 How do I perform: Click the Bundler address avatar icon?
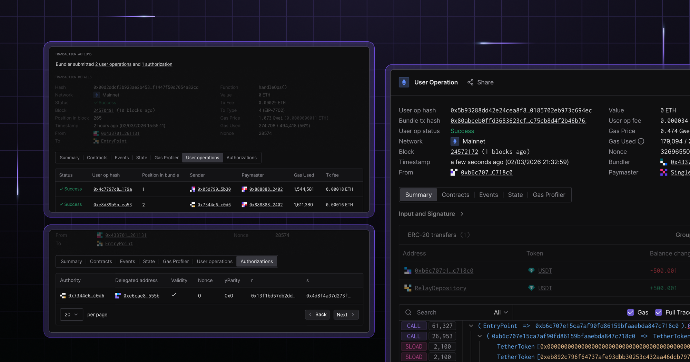click(663, 162)
